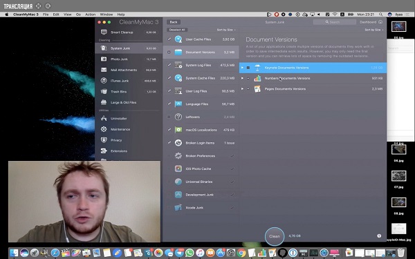The width and height of the screenshot is (415, 259).
Task: Expand Numbers Documents Versions row
Action: click(x=242, y=78)
